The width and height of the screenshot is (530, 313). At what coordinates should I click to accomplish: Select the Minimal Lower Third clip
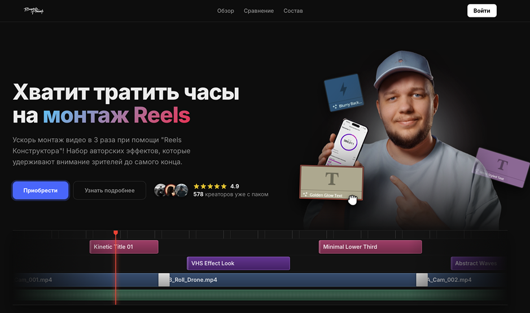[370, 247]
